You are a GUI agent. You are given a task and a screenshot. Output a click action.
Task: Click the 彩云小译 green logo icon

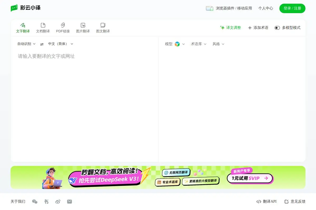[14, 8]
